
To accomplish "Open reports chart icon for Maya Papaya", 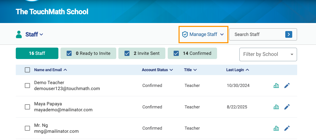I will click(x=276, y=107).
